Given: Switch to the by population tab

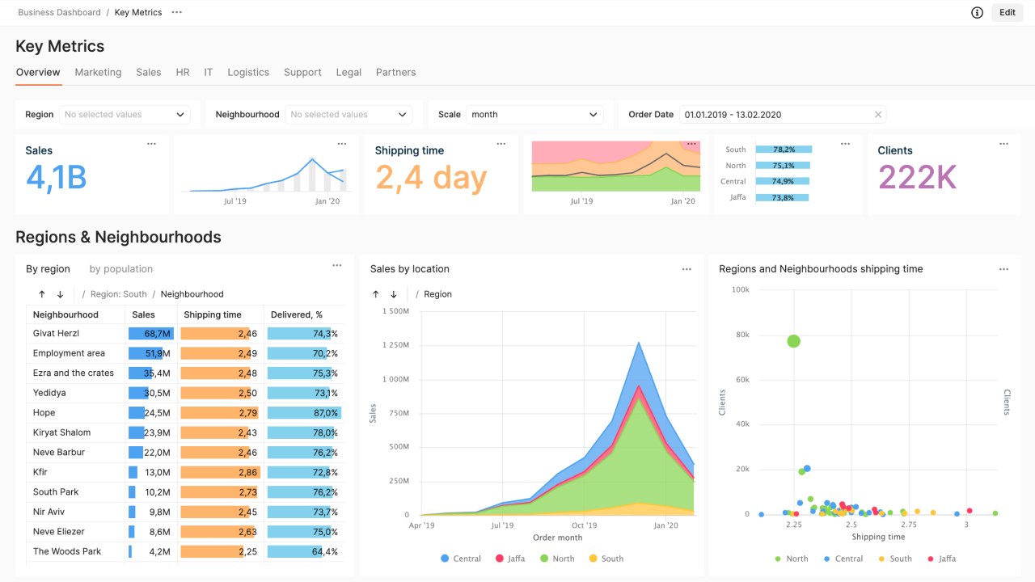Looking at the screenshot, I should (x=120, y=269).
